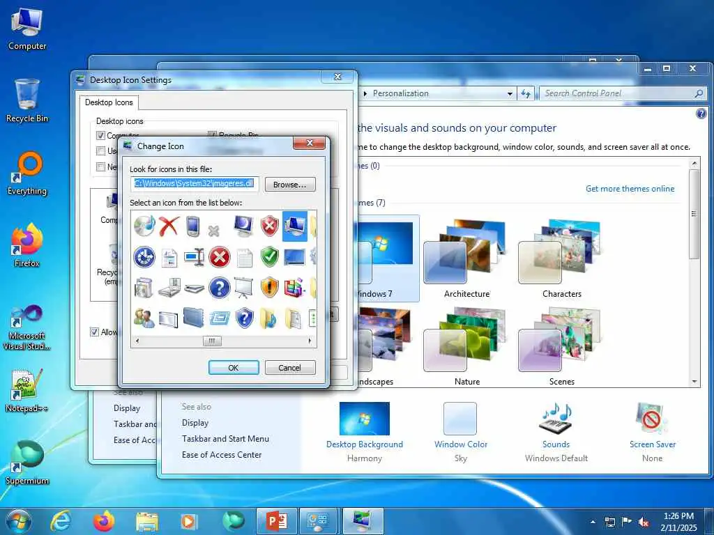The image size is (714, 535).
Task: Choose the blue shield question mark icon
Action: point(245,318)
